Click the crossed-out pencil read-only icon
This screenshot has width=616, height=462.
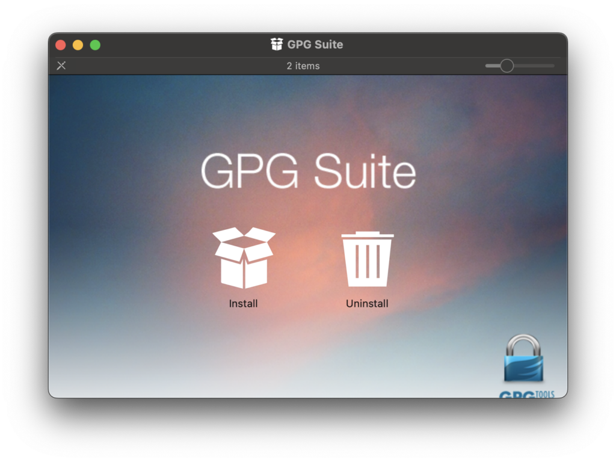pos(61,66)
